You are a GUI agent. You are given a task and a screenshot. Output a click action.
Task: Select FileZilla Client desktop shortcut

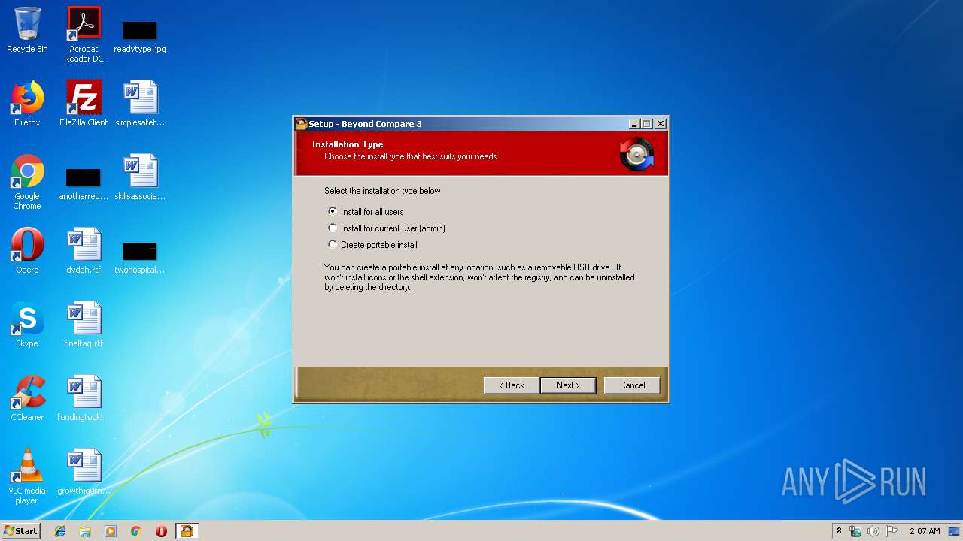pos(84,103)
